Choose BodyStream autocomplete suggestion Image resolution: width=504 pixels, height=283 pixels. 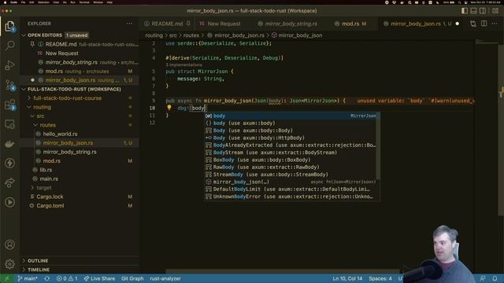pos(291,153)
